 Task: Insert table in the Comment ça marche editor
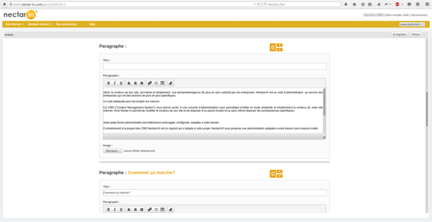point(163,210)
